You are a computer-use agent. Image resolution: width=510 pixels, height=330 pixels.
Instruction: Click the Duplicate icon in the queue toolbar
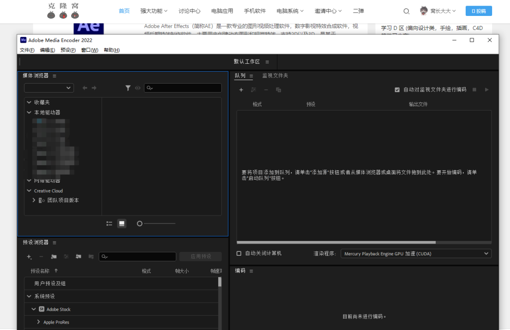click(x=278, y=90)
